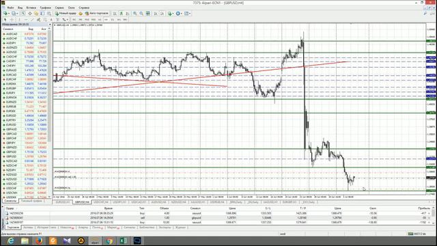
Task: Switch chart to candlesticks type
Action: click(x=121, y=14)
